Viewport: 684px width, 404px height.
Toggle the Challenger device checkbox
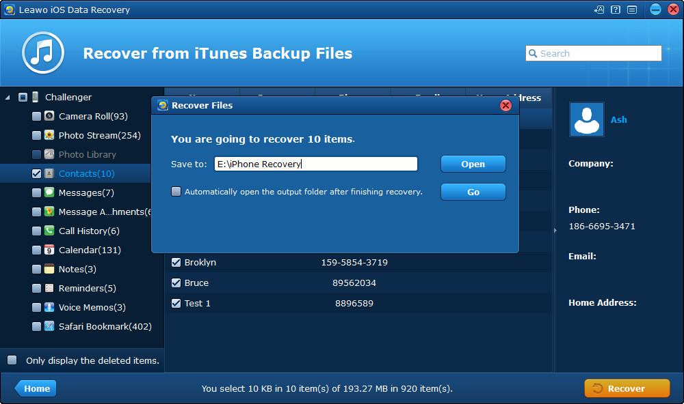click(23, 97)
